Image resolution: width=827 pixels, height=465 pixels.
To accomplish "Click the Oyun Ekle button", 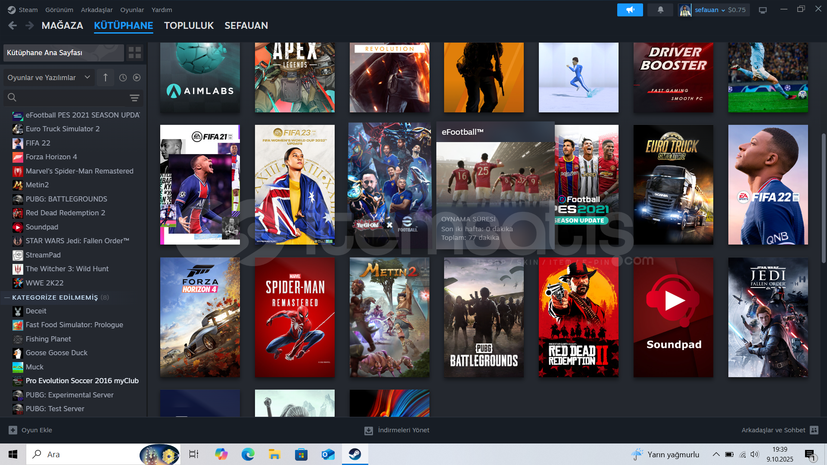I will (x=31, y=430).
